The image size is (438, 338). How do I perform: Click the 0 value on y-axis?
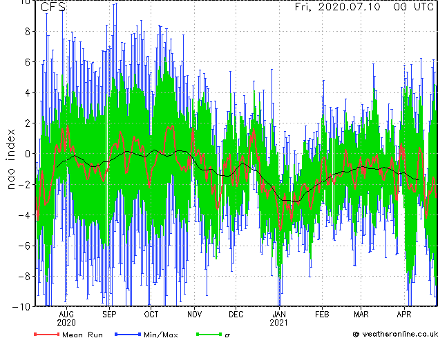tap(28, 154)
